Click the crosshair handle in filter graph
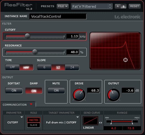 (x=125, y=60)
